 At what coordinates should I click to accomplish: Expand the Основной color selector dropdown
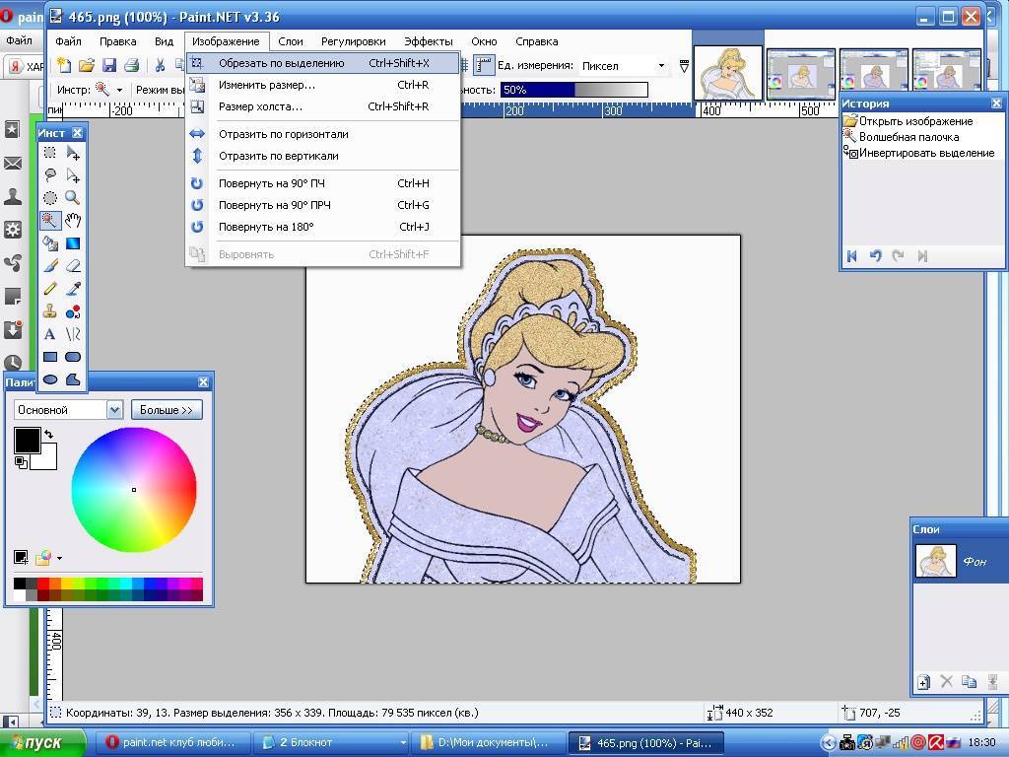tap(113, 410)
